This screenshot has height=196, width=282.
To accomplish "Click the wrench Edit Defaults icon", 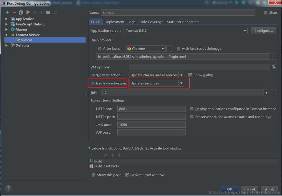I will pyautogui.click(x=28, y=12).
